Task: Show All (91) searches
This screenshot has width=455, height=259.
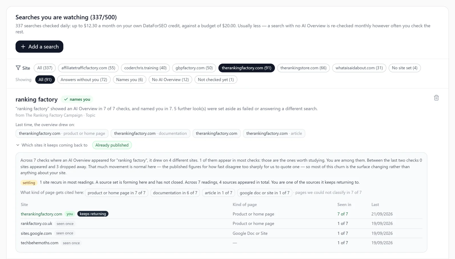Action: 45,80
